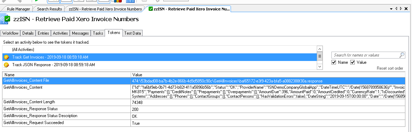Switch to the Search Results tab
The height and width of the screenshot is (132, 412).
[x=50, y=9]
